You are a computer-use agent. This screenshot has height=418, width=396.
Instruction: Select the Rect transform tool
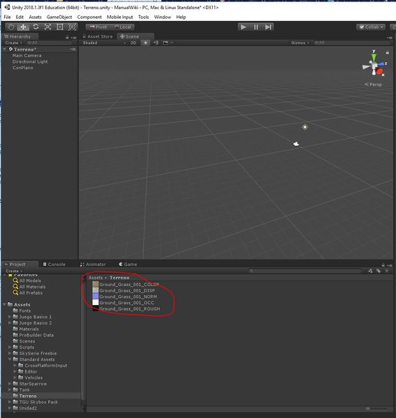60,27
